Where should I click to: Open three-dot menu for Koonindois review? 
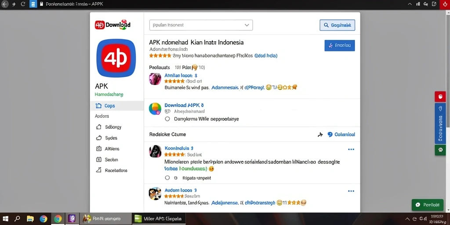click(351, 149)
